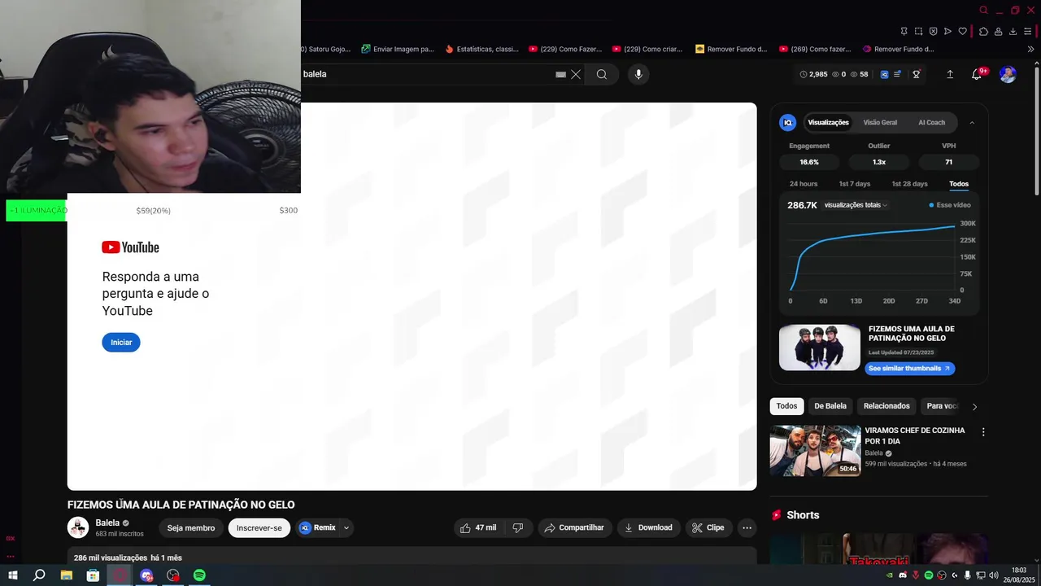Select the 'Todos' time range tab
This screenshot has height=586, width=1041.
click(x=959, y=184)
